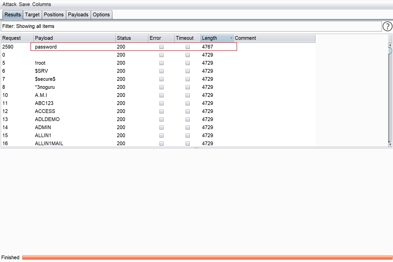Click the Length column sort arrow
Image resolution: width=393 pixels, height=262 pixels.
pos(231,38)
